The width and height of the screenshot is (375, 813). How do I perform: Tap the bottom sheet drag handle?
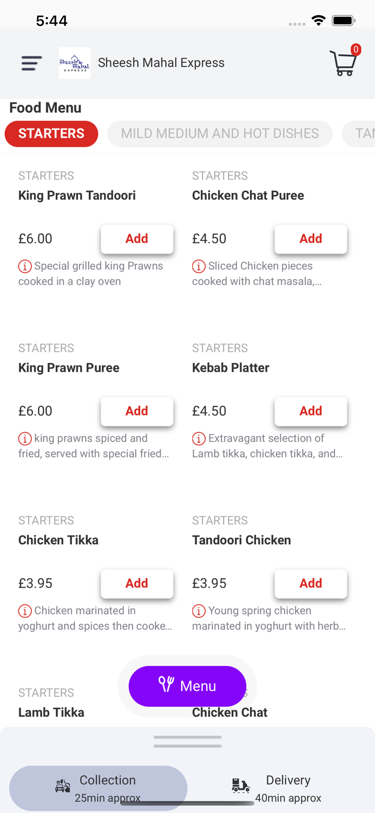click(x=187, y=741)
